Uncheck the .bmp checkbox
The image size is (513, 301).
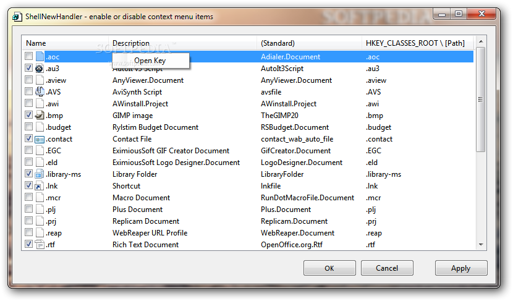[x=29, y=115]
